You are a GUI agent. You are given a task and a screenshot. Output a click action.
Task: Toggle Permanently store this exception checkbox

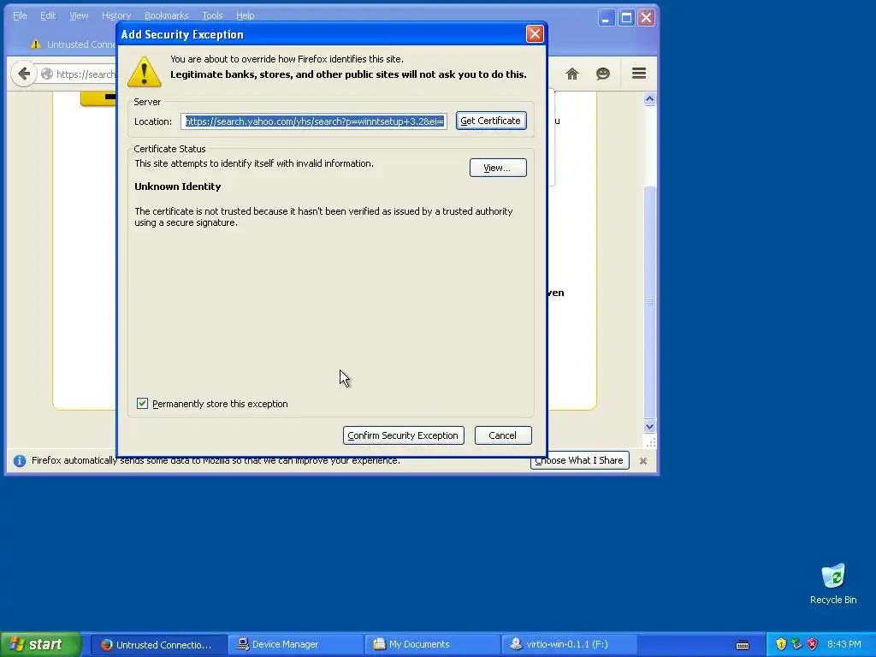143,404
